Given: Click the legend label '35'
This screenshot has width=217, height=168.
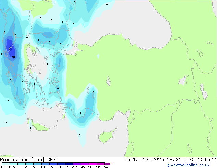Looking at the screenshot, I should pyautogui.click(x=82, y=167).
